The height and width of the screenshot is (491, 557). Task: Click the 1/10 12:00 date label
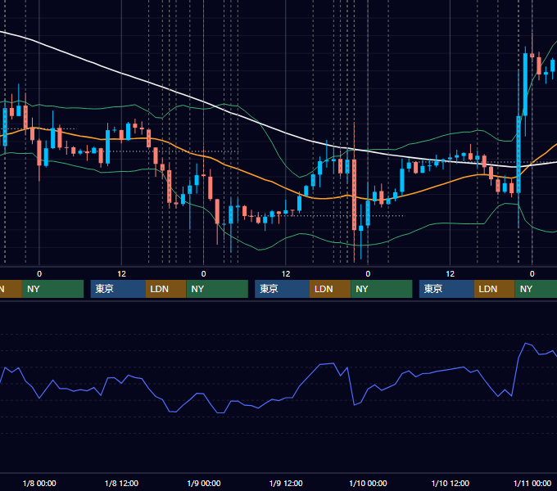[450, 483]
